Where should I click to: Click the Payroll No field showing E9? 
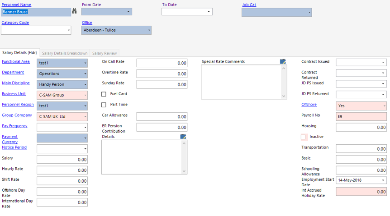361,116
